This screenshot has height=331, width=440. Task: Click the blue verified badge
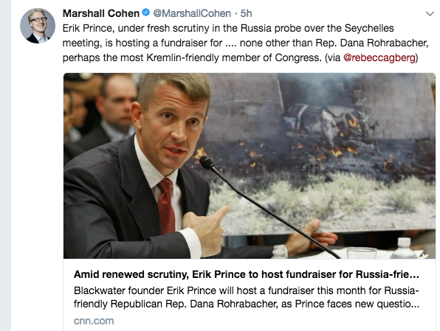click(146, 13)
